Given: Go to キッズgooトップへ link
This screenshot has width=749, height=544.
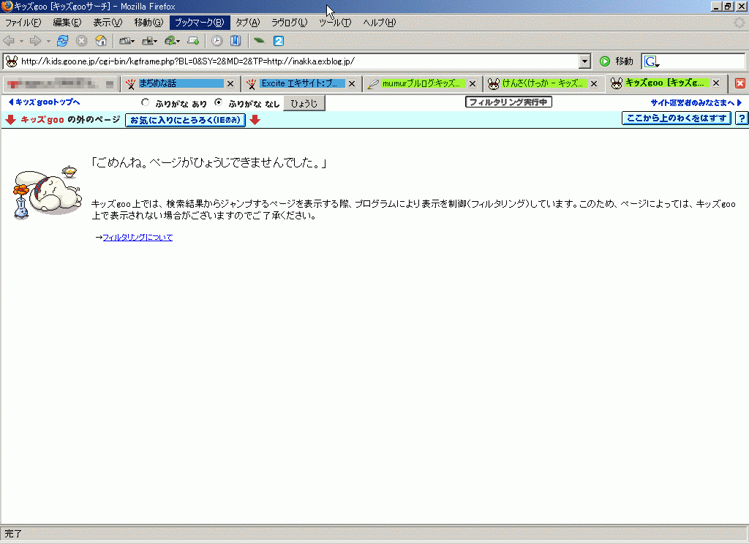Looking at the screenshot, I should [x=44, y=102].
